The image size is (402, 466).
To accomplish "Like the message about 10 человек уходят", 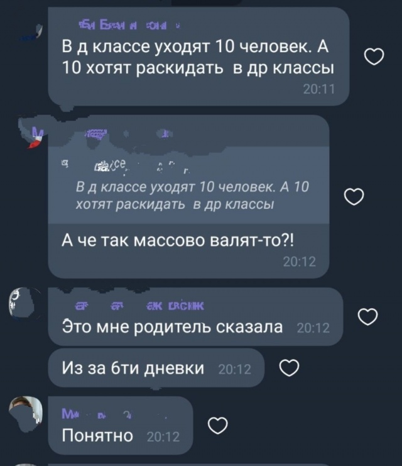I will [x=374, y=57].
